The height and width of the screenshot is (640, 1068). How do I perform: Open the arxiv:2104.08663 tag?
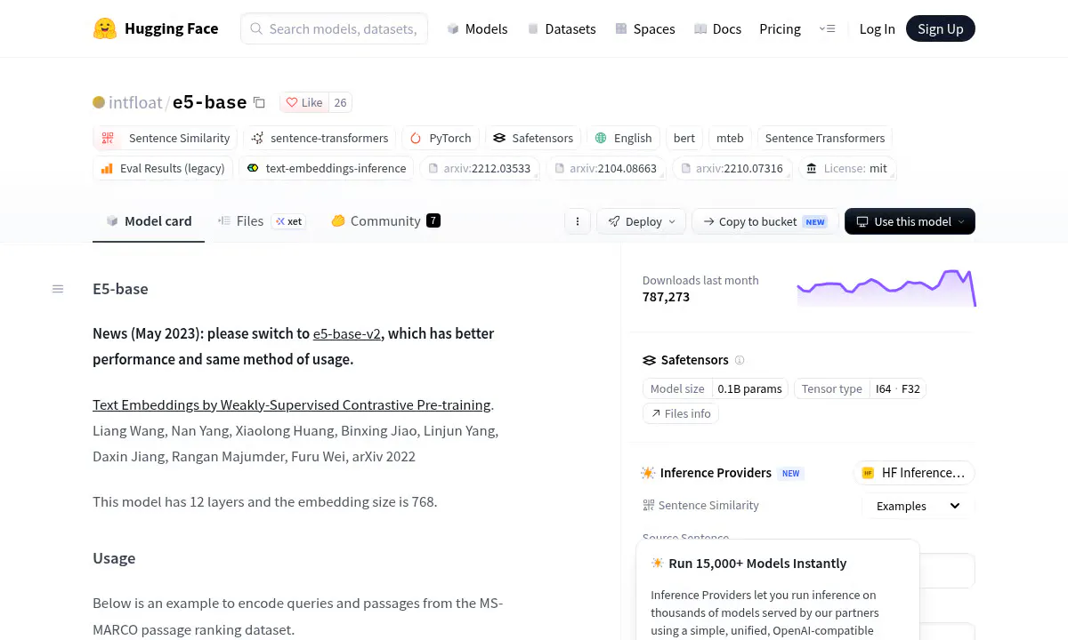(x=605, y=168)
